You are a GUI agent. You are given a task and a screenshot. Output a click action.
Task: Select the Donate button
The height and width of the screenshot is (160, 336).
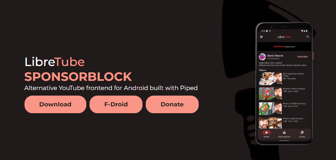172,104
